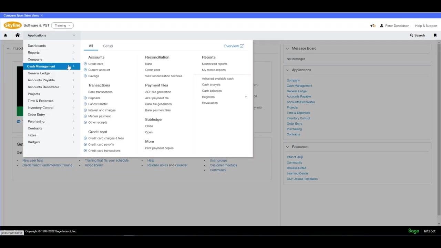
Task: Click the favorites star icon
Action: click(6, 35)
